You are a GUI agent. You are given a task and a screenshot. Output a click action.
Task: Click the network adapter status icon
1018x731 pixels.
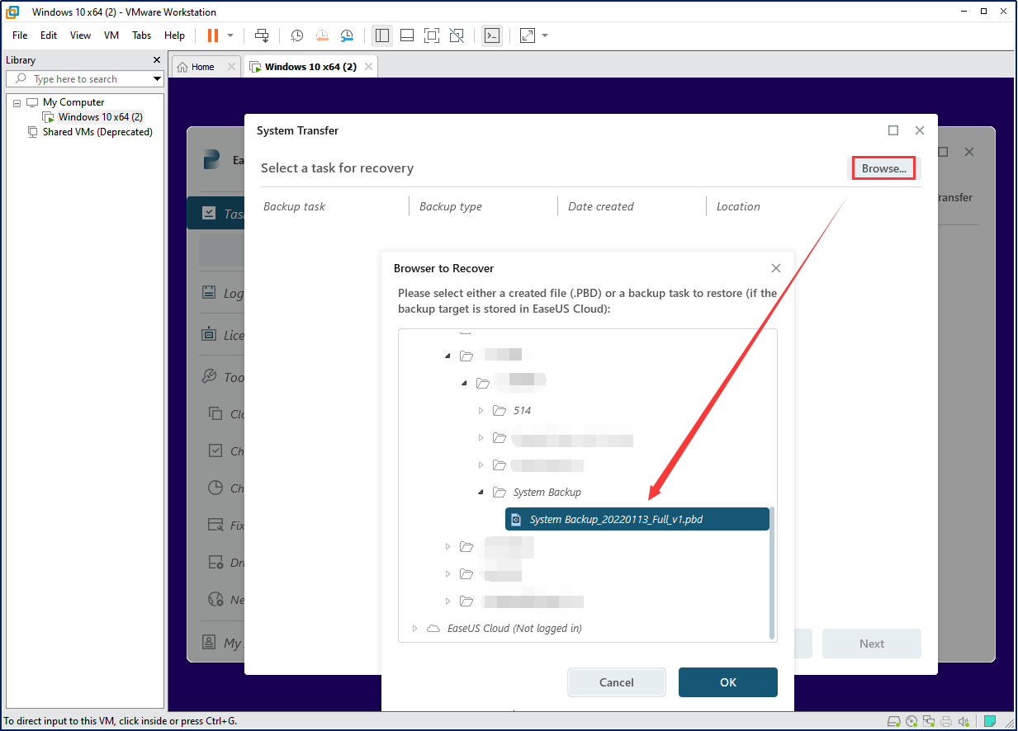point(929,720)
